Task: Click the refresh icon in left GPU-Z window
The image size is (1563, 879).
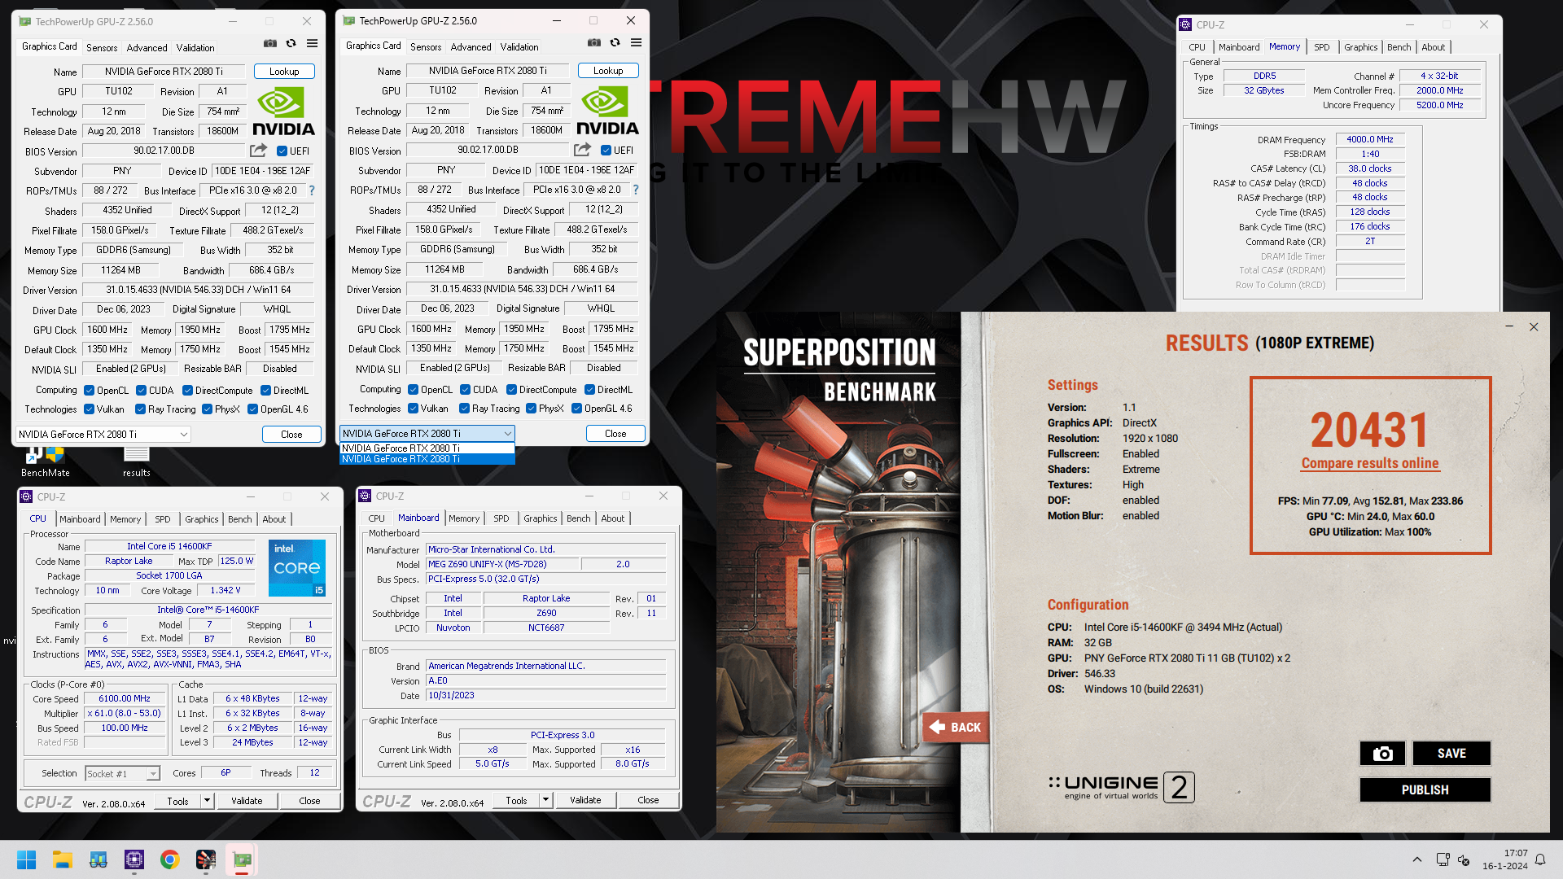Action: 291,44
